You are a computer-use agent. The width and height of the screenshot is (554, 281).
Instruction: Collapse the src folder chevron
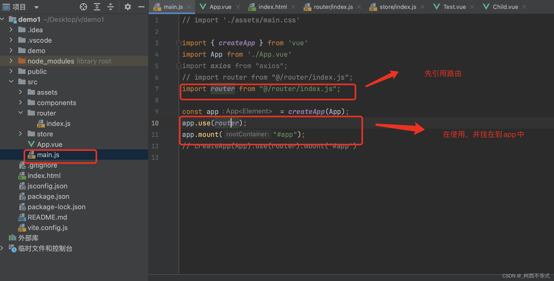pyautogui.click(x=11, y=82)
